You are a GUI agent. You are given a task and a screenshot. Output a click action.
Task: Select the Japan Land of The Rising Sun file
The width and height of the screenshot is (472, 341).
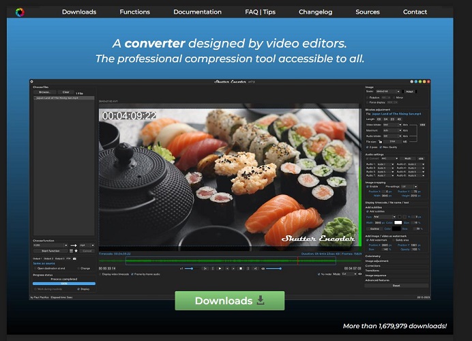tap(64, 98)
